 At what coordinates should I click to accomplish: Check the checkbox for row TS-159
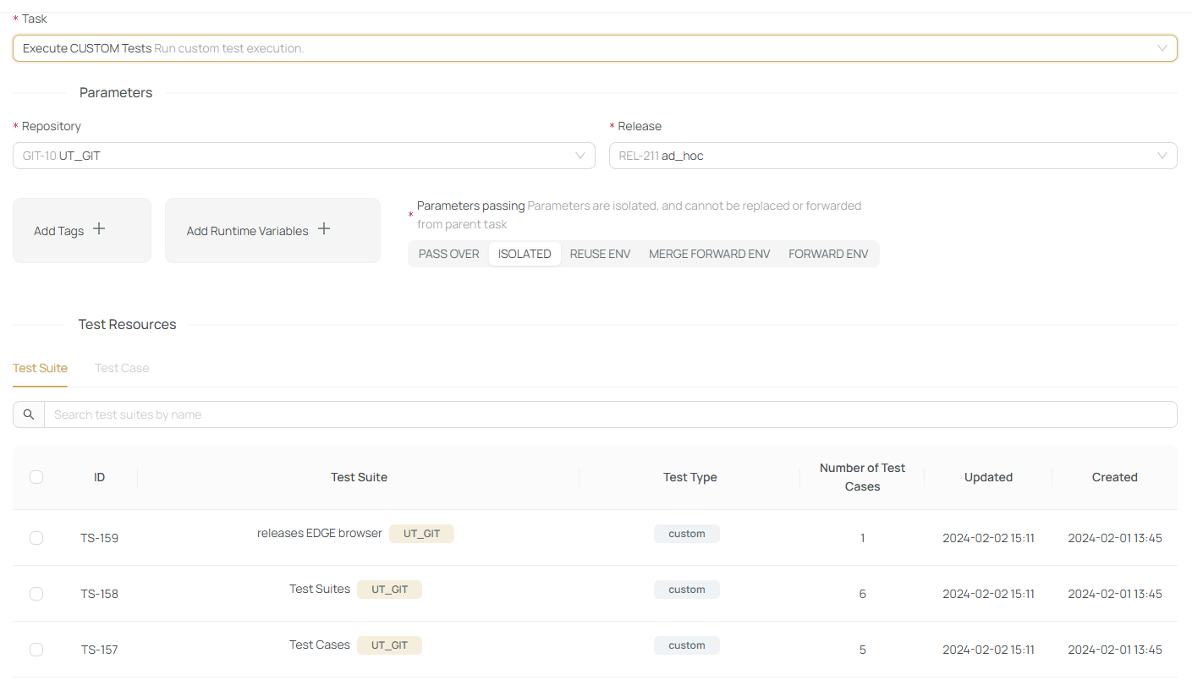coord(36,538)
